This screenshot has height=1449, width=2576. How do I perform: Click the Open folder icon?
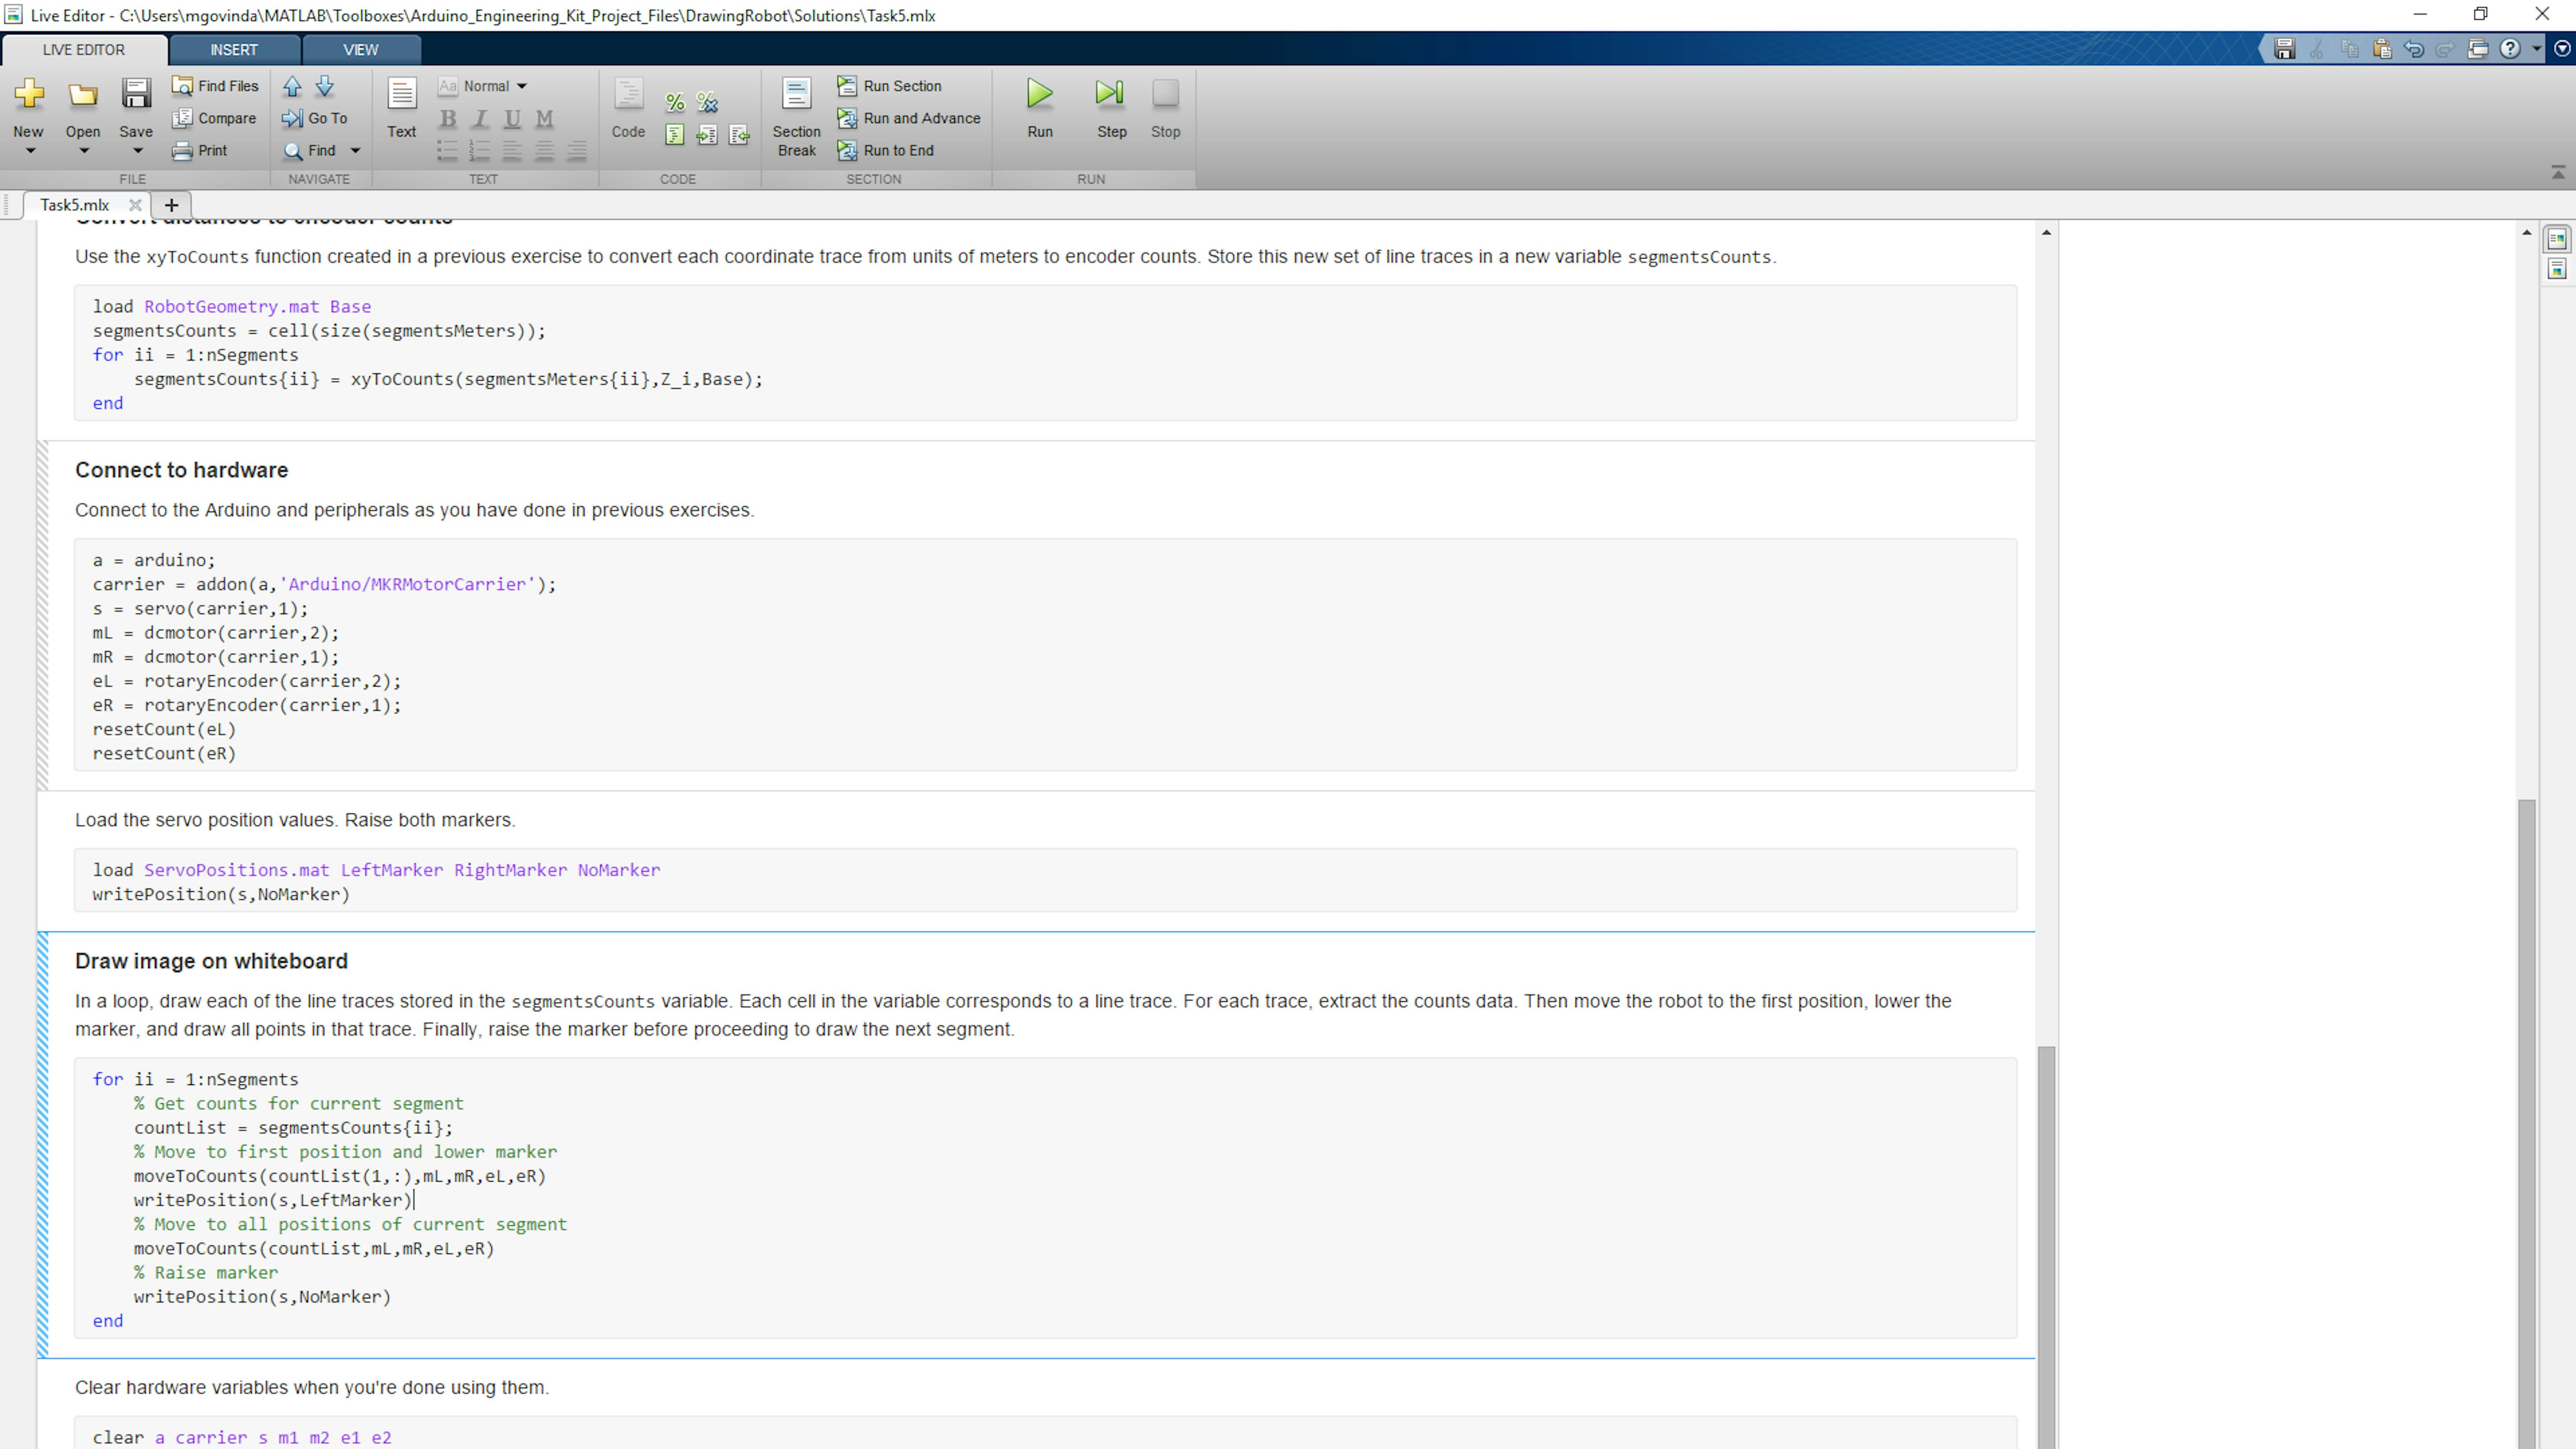pyautogui.click(x=83, y=94)
